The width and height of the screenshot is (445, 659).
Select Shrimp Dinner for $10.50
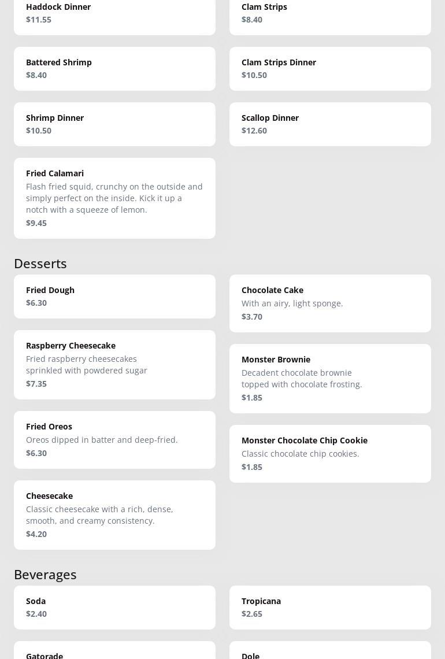(114, 124)
